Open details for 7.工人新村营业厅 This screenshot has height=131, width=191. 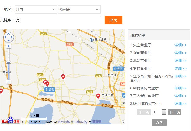[x=180, y=96]
